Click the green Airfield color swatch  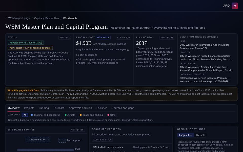click(x=66, y=115)
